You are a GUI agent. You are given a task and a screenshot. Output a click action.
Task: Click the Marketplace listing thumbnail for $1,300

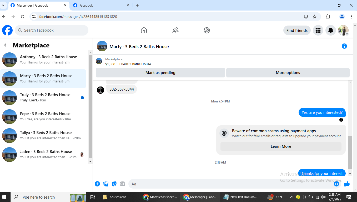pos(99,61)
